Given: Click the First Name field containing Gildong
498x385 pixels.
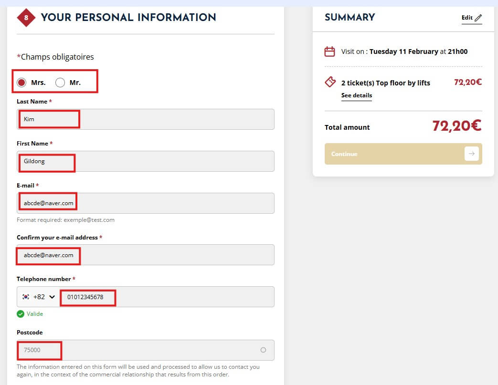Looking at the screenshot, I should 146,161.
